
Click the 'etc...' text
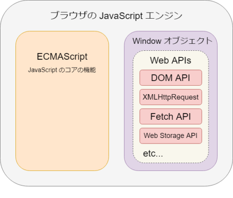click(x=153, y=154)
